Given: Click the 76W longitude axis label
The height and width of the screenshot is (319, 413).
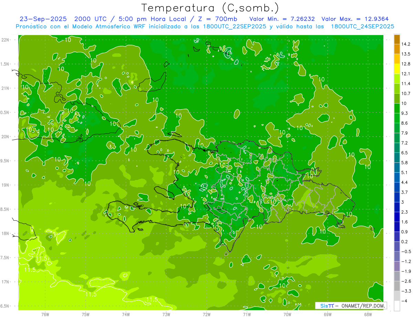Looking at the screenshot, I should pos(45,314).
